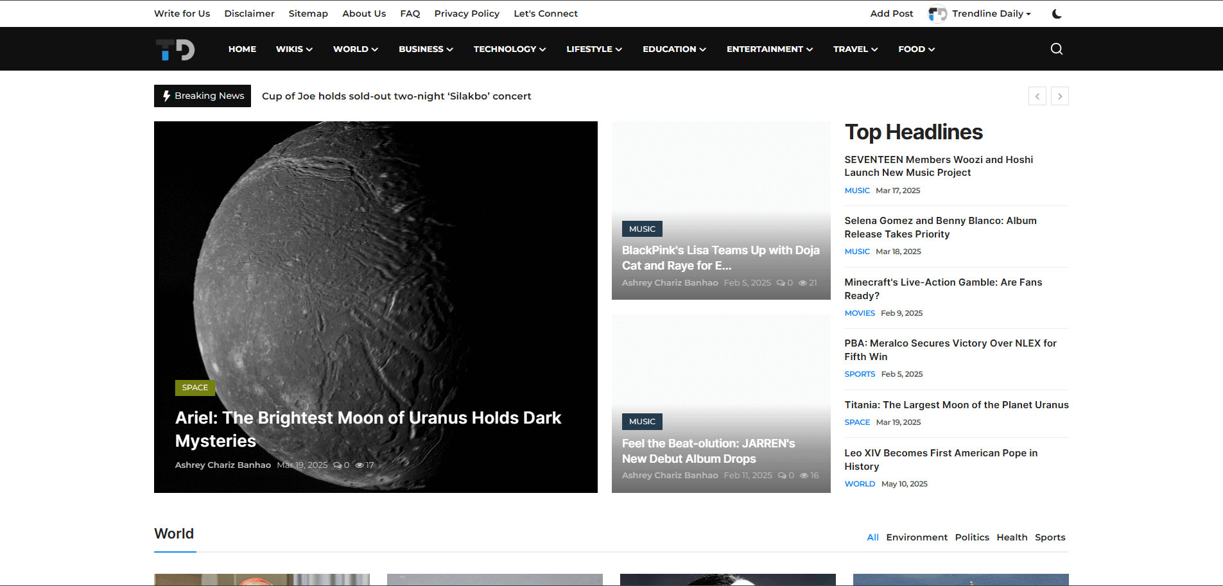Screen dimensions: 1223x586
Task: Open the site search
Action: (1055, 49)
